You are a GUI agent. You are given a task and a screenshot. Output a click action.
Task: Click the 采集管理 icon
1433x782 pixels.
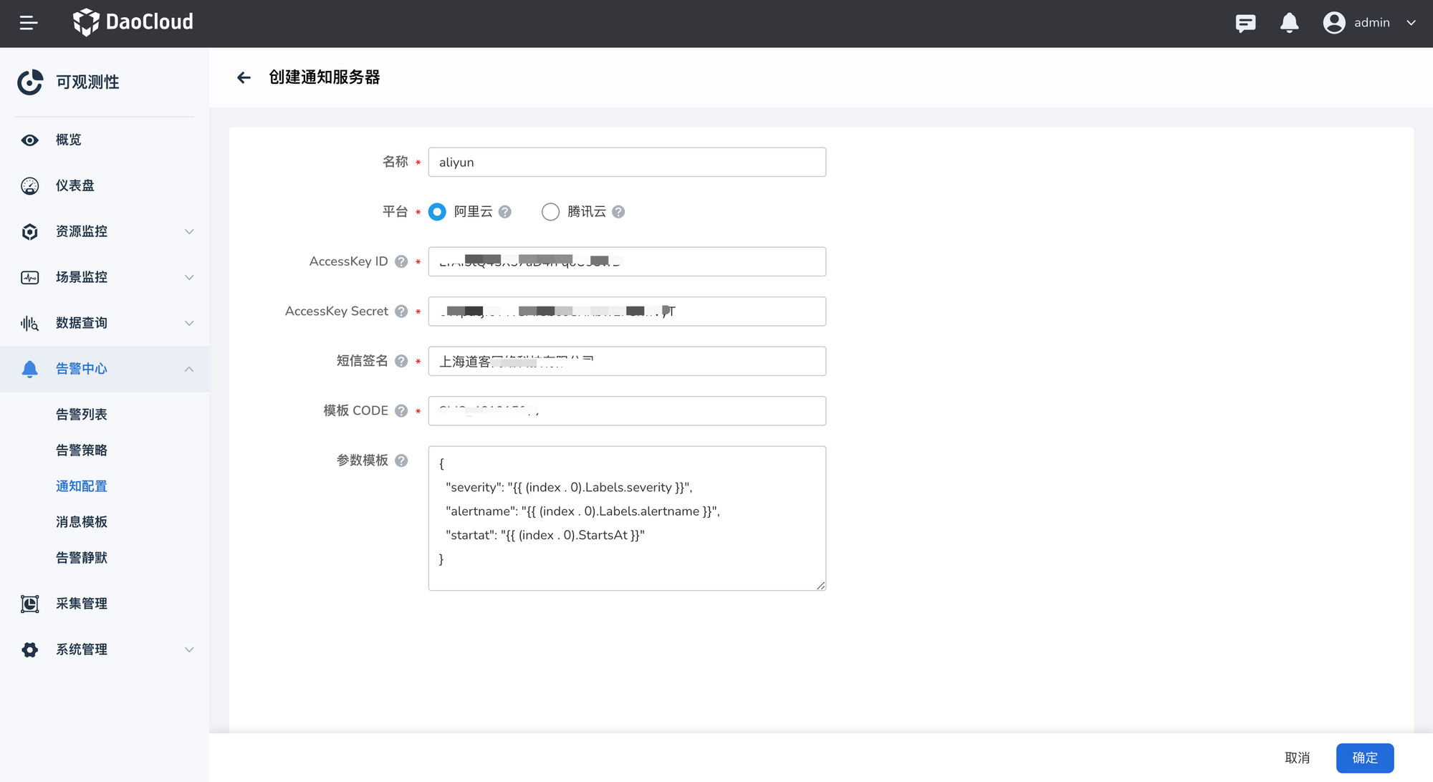click(30, 604)
